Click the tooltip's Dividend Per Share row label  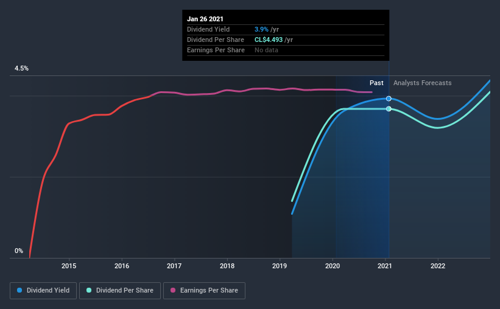tap(216, 40)
